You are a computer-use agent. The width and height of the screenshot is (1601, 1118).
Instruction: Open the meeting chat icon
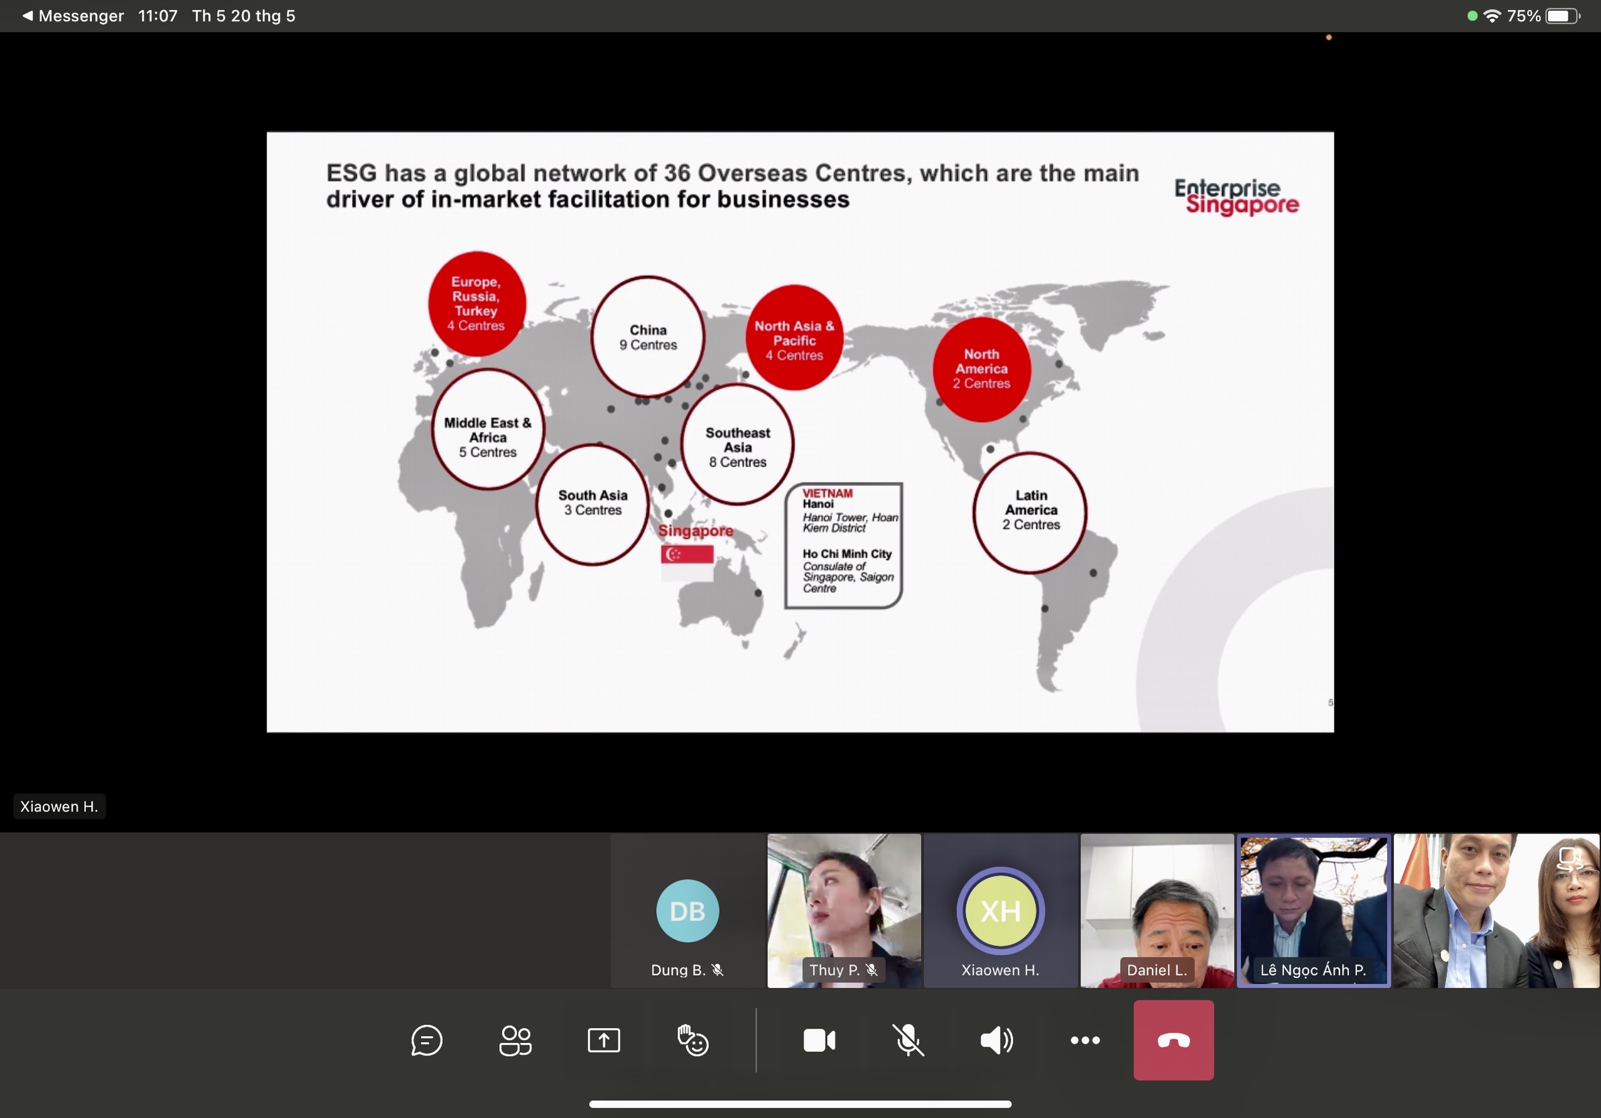coord(426,1040)
